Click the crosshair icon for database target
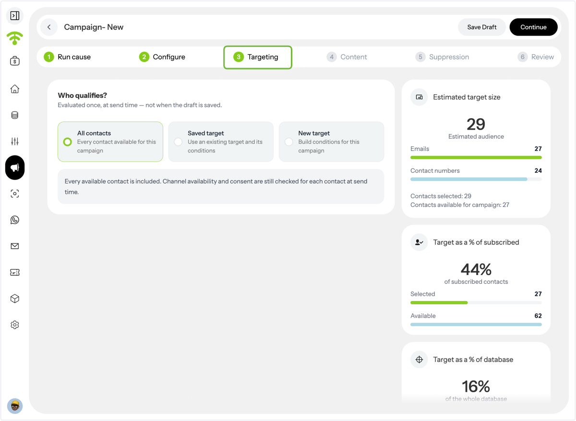This screenshot has width=576, height=421. [419, 360]
